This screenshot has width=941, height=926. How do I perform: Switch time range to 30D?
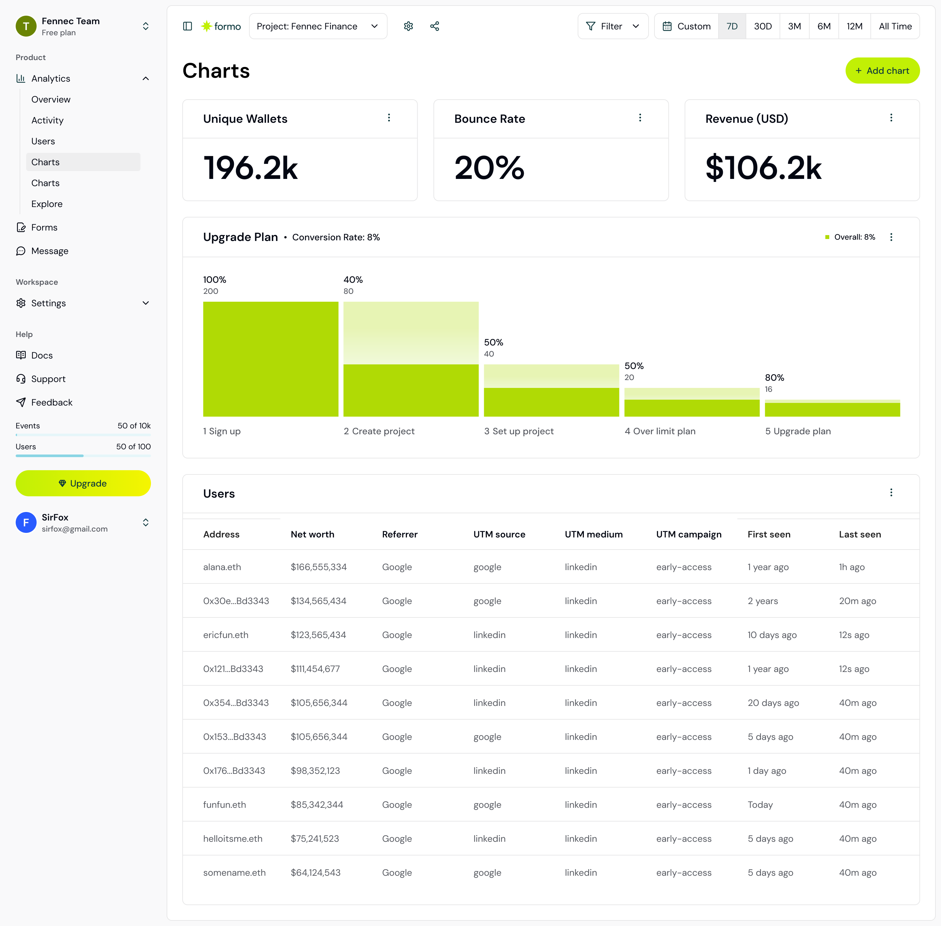pos(762,26)
